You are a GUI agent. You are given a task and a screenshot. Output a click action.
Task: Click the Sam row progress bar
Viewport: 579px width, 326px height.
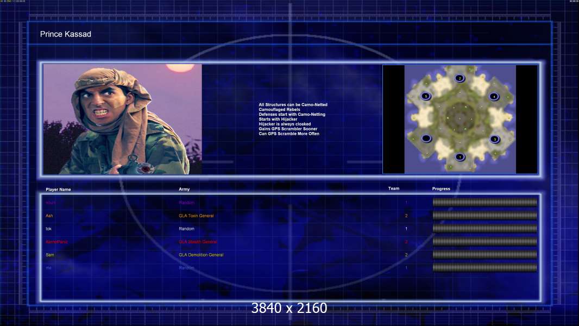tap(485, 255)
